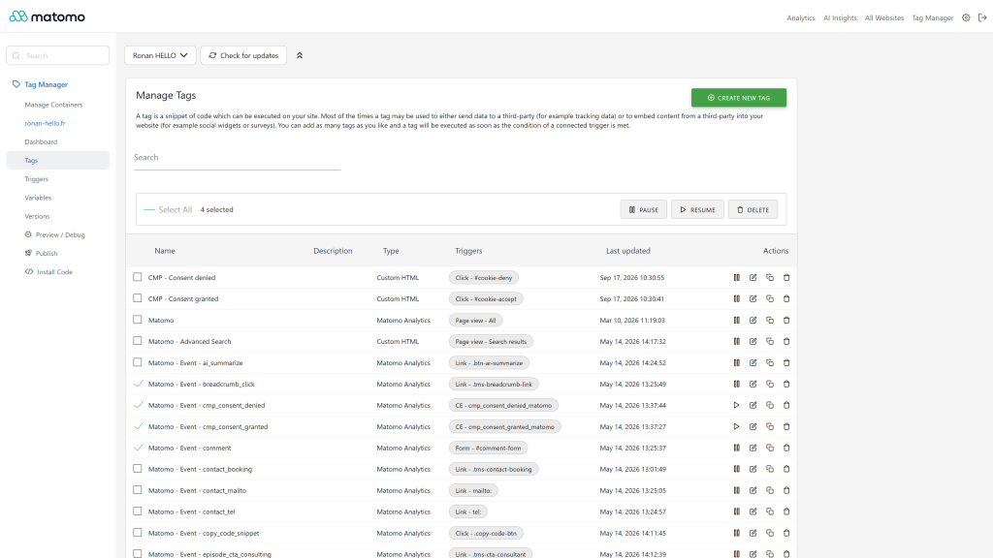Edit the CMP - Consent granted tag
Screen dimensions: 993x558
pos(753,298)
